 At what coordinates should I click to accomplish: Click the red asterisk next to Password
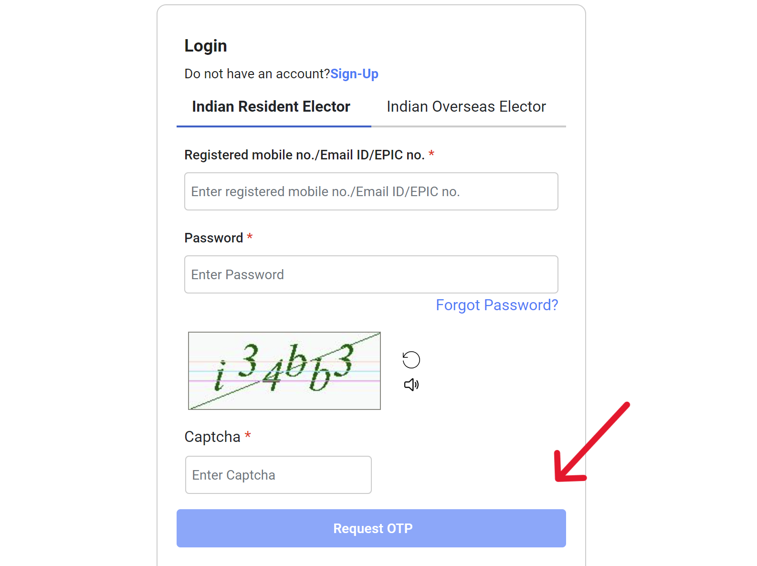250,237
